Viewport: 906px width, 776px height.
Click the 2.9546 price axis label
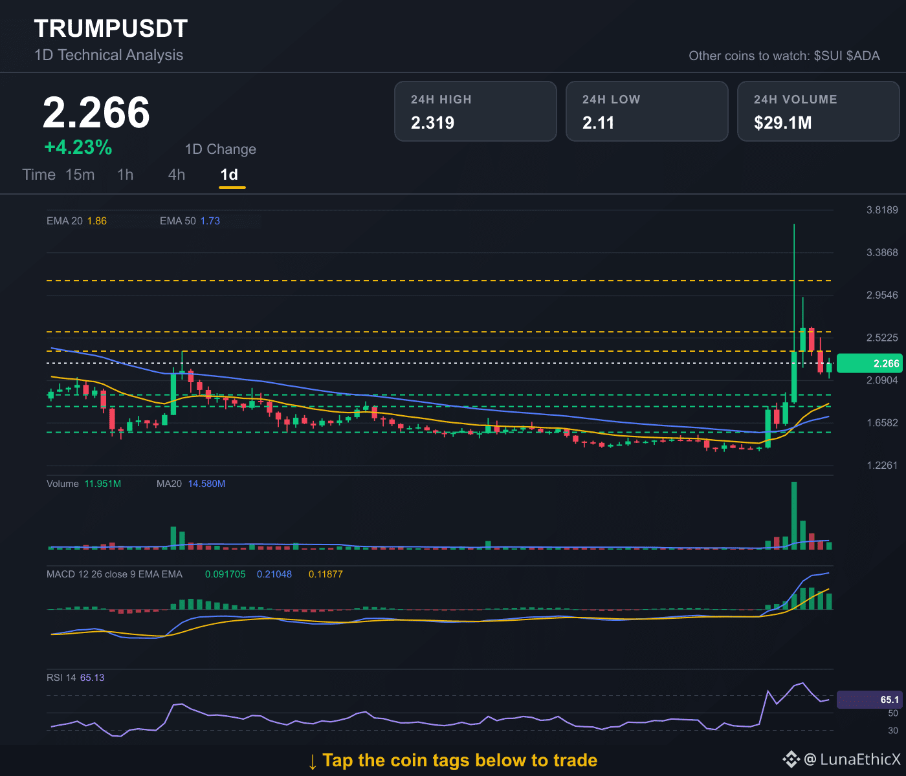[x=883, y=295]
